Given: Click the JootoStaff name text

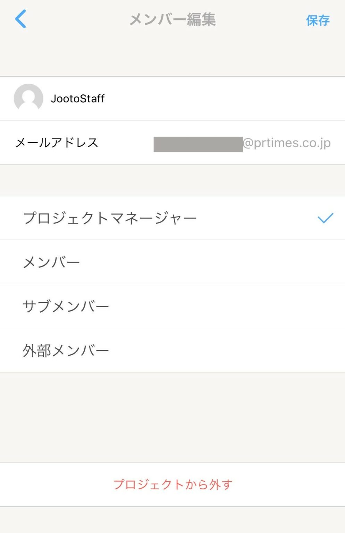Looking at the screenshot, I should point(77,99).
